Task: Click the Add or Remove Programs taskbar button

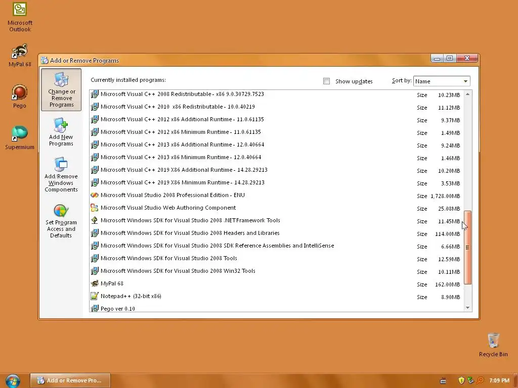Action: coord(70,380)
